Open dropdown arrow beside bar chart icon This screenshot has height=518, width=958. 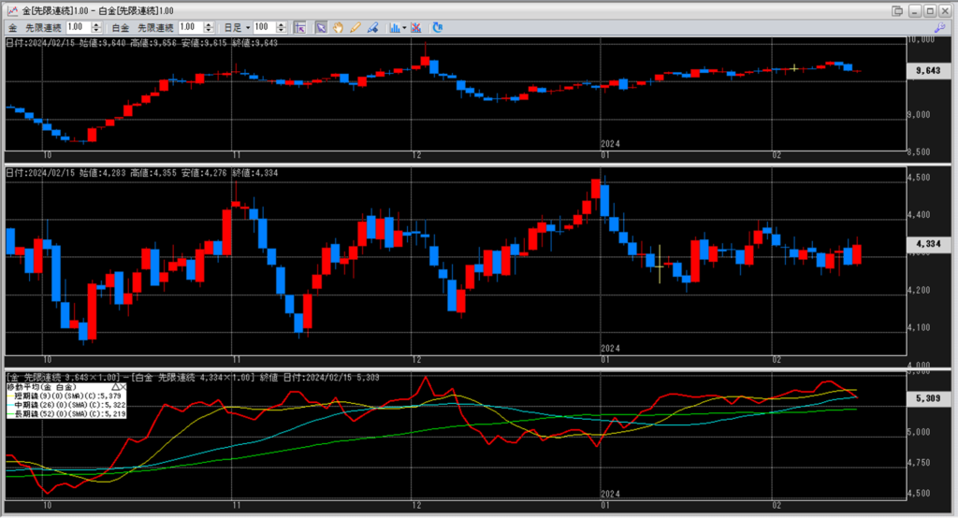[x=404, y=28]
